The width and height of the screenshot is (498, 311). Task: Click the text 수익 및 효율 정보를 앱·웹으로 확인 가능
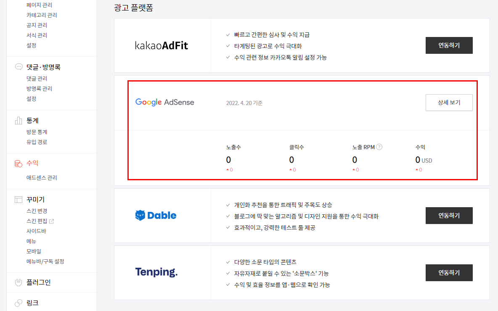pos(282,285)
